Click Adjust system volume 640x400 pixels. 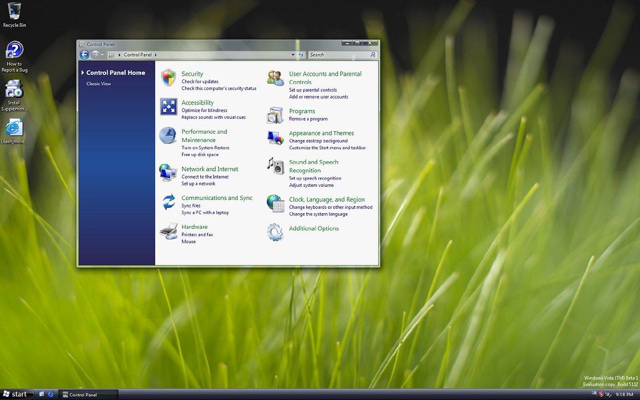coord(311,186)
